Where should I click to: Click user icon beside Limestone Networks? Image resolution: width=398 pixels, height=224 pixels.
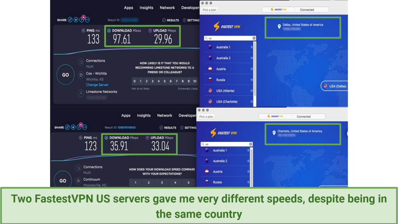coord(81,93)
